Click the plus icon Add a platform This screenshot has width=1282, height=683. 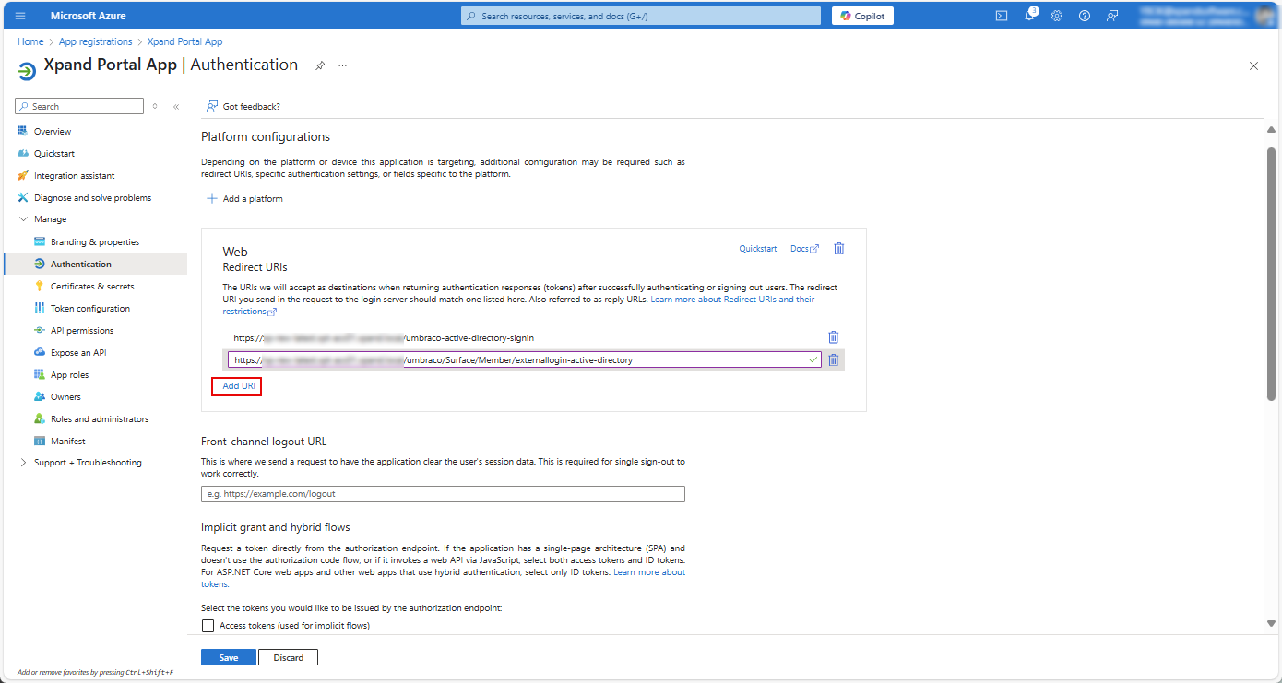(211, 199)
